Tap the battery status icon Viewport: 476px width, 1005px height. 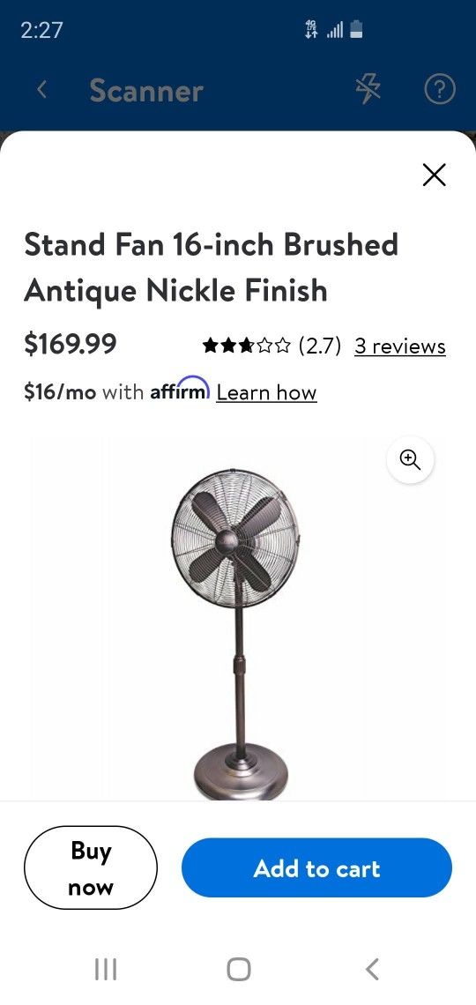(x=357, y=29)
